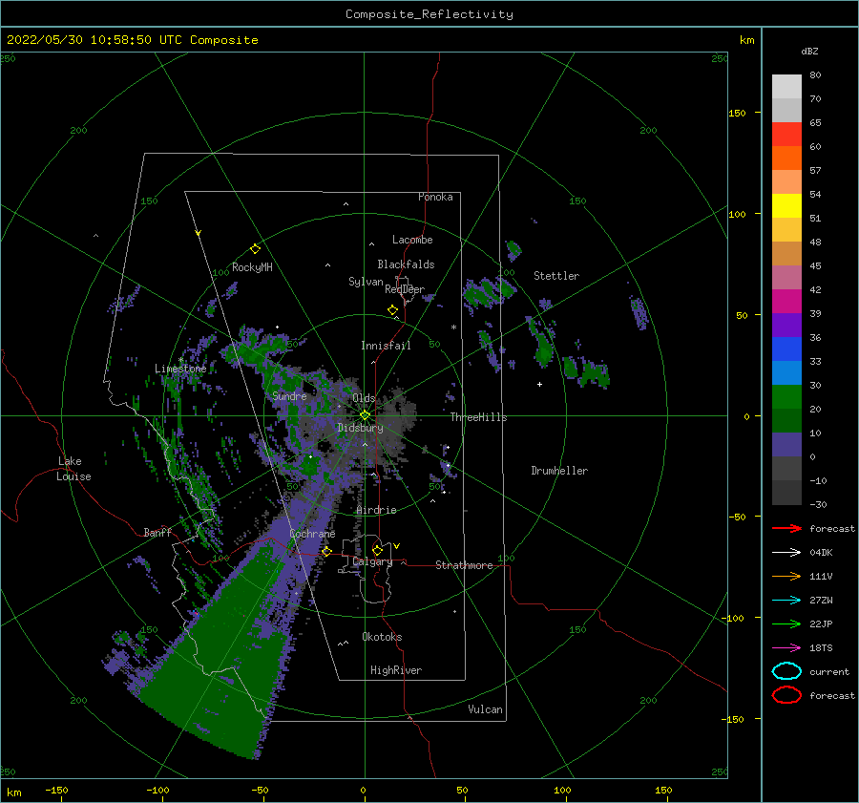Click the Sylvan label

point(366,282)
